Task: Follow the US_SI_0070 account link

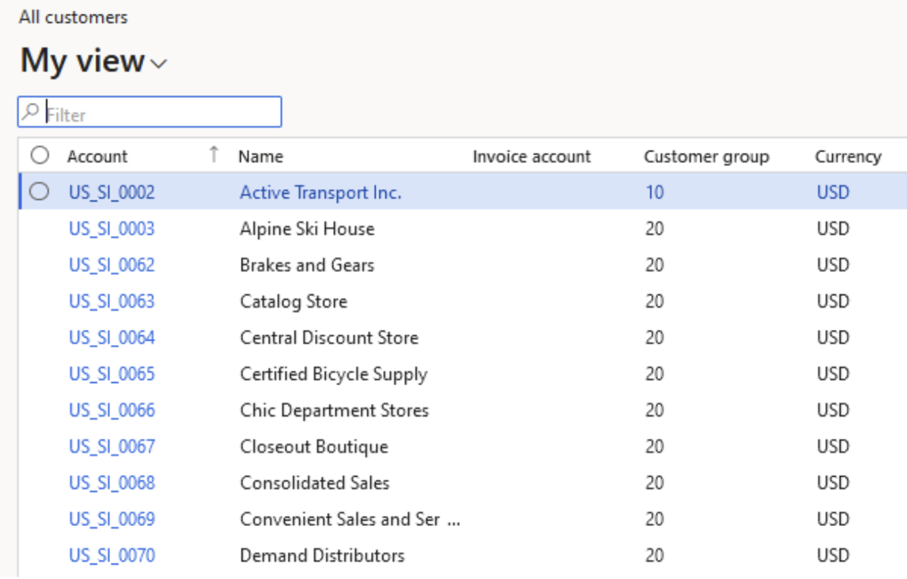Action: point(112,555)
